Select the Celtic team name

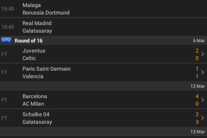(x=29, y=58)
